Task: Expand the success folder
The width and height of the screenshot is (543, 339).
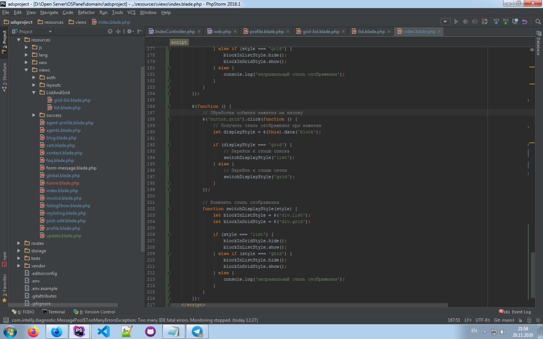Action: pyautogui.click(x=34, y=115)
